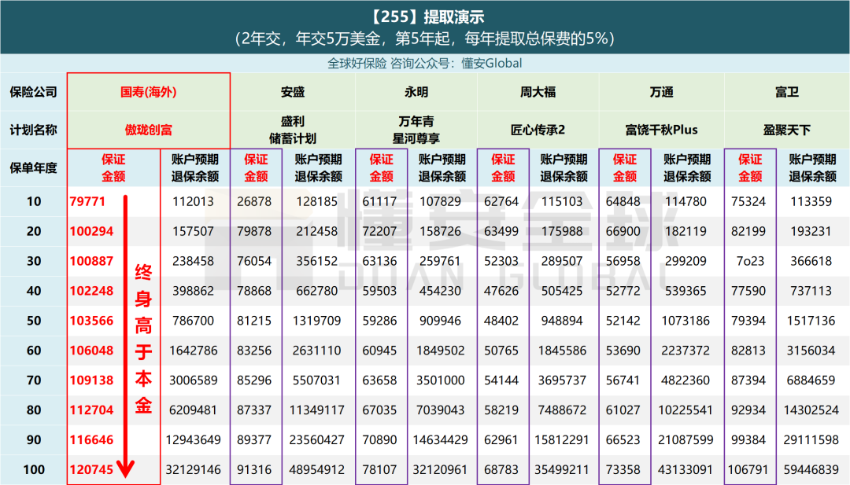Image resolution: width=850 pixels, height=485 pixels.
Task: Select the 盈聚天下 plan name
Action: (787, 130)
